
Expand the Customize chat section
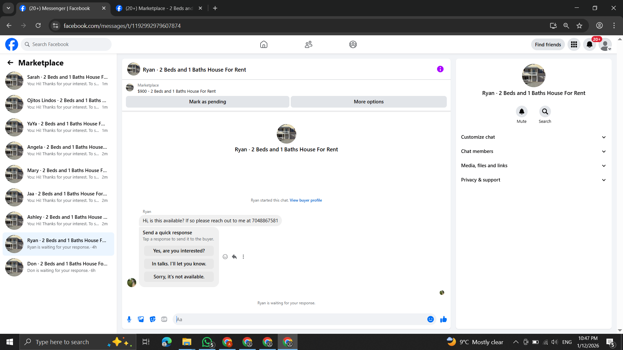(533, 137)
